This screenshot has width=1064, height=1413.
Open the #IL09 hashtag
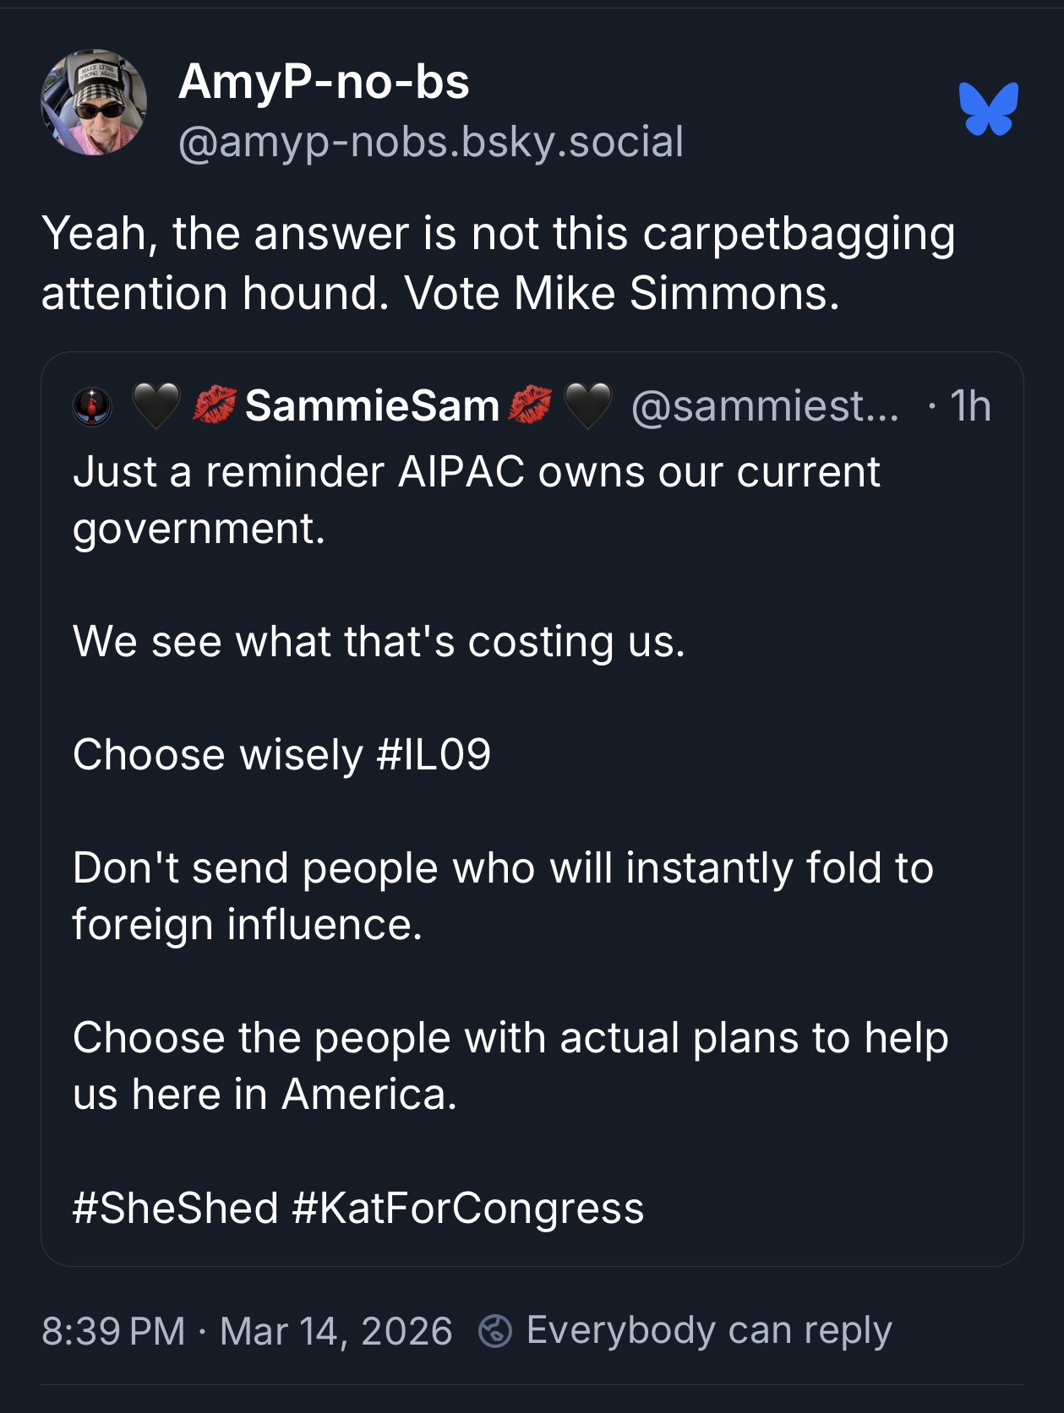(x=433, y=754)
